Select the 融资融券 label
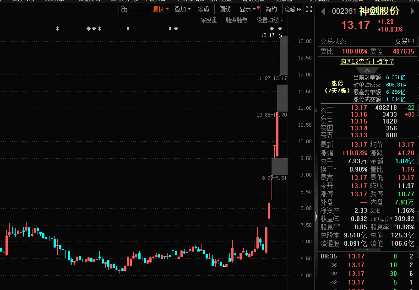Image resolution: width=419 pixels, height=290 pixels. tap(236, 20)
